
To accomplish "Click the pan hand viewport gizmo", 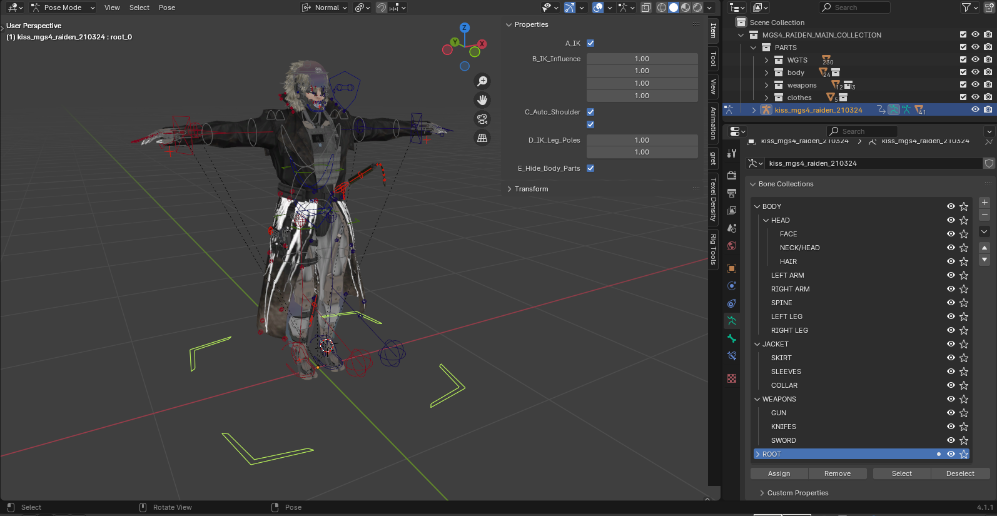I will point(482,100).
